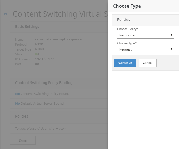The width and height of the screenshot is (179, 149).
Task: Click the Content Switching Policy Binding header
Action: (44, 83)
